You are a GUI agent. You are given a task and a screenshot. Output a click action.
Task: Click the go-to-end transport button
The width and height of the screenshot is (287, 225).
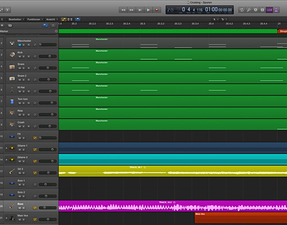(x=140, y=10)
